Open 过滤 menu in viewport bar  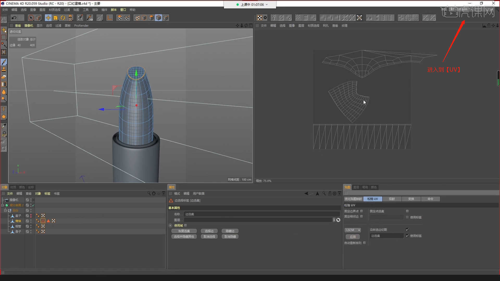(x=58, y=25)
